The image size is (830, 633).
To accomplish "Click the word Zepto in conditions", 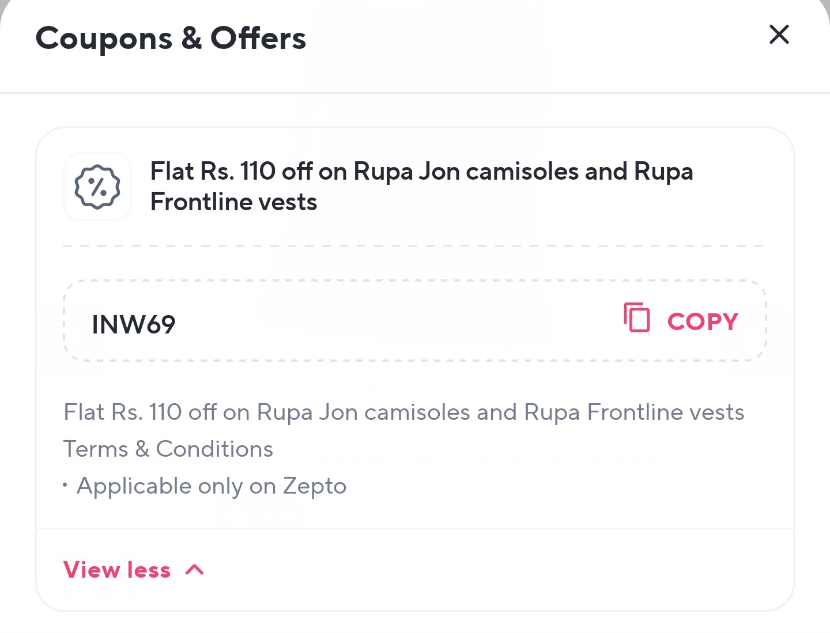I will point(315,486).
